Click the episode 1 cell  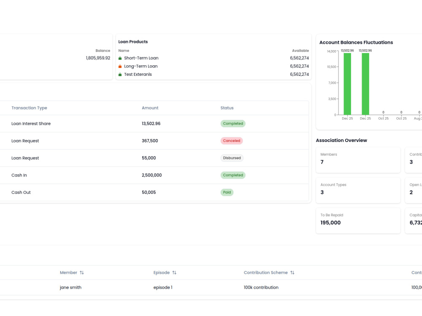click(163, 287)
